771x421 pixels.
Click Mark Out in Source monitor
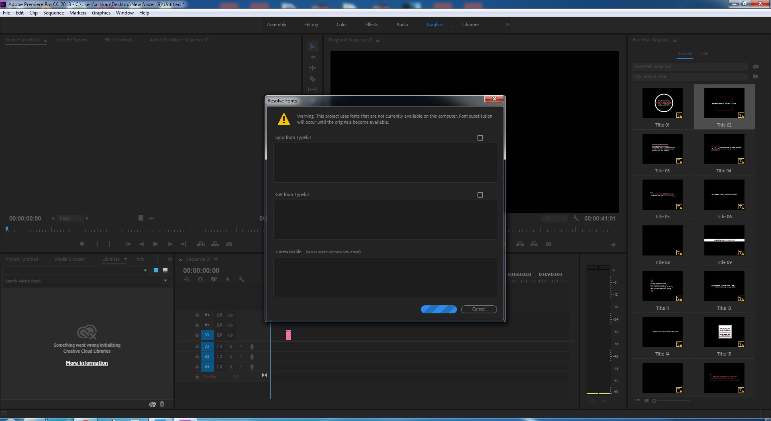[110, 244]
